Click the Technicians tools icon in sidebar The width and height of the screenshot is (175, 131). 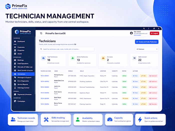pos(15,74)
